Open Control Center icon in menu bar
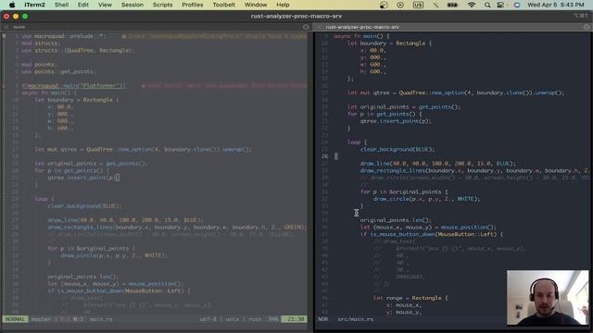Viewport: 593px width, 333px height. tap(500, 5)
